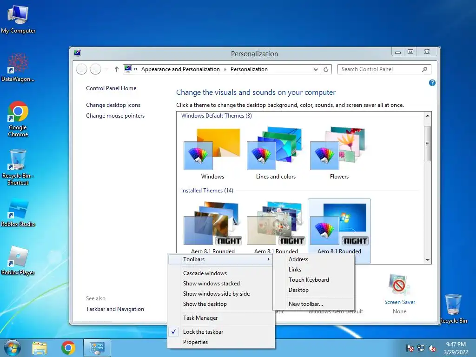Screen dimensions: 476x357
Task: Open Roblox Studio desktop shortcut
Action: [18, 212]
